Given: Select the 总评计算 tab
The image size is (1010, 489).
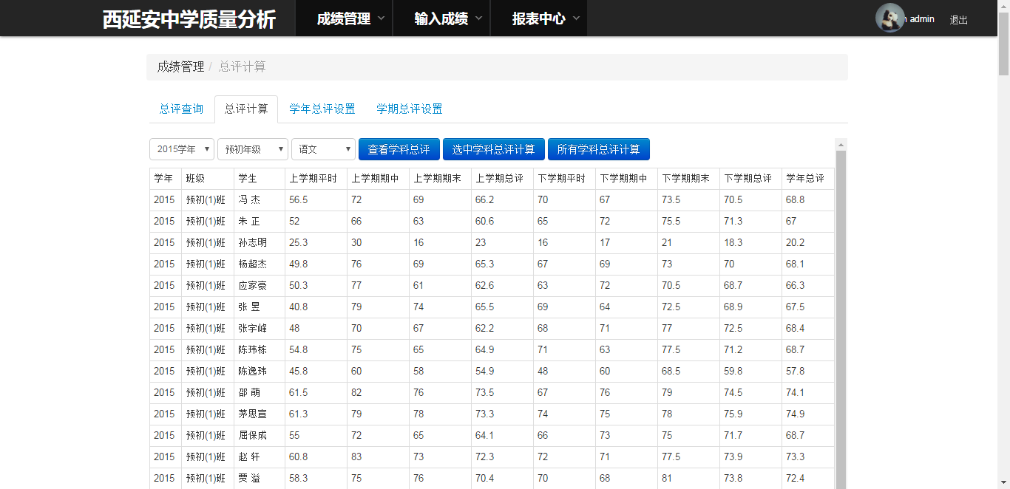Looking at the screenshot, I should (246, 109).
